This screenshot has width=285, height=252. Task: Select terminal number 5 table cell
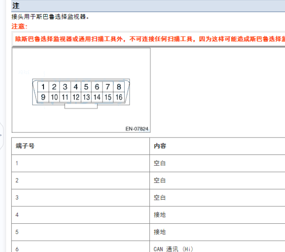80,232
